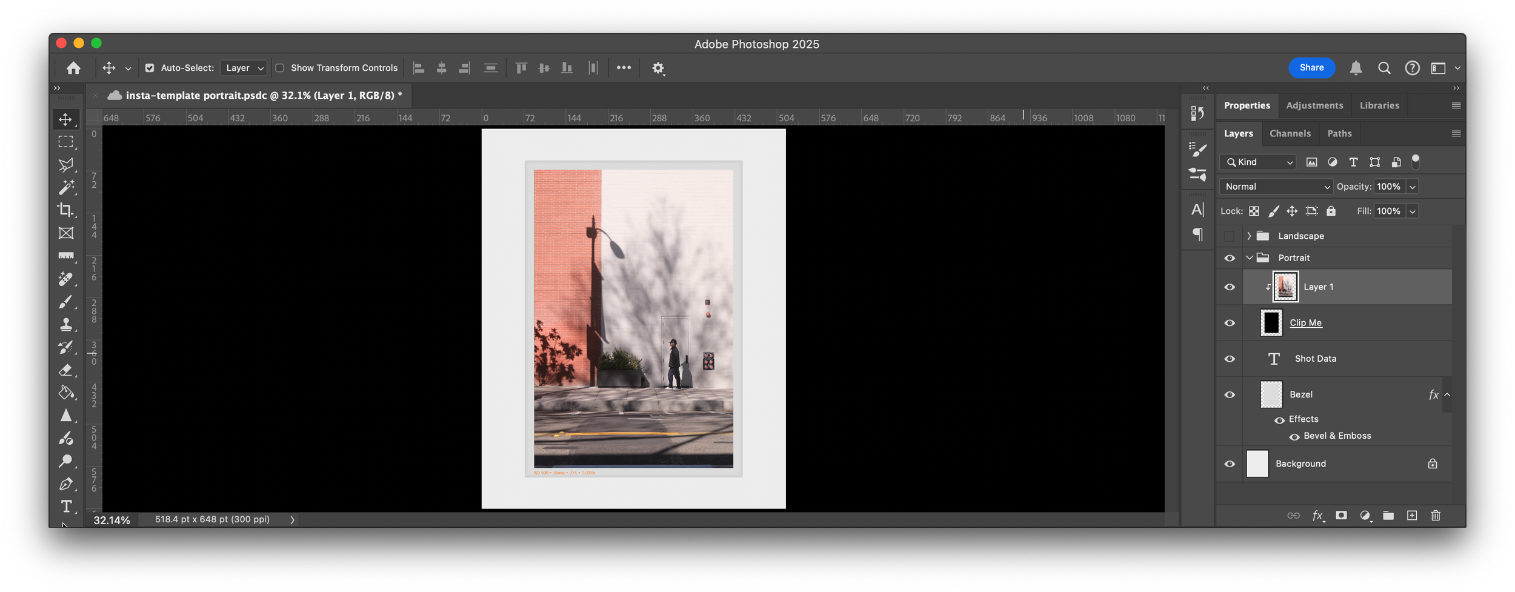1515x592 pixels.
Task: Open the Adjustments tab
Action: coord(1314,105)
